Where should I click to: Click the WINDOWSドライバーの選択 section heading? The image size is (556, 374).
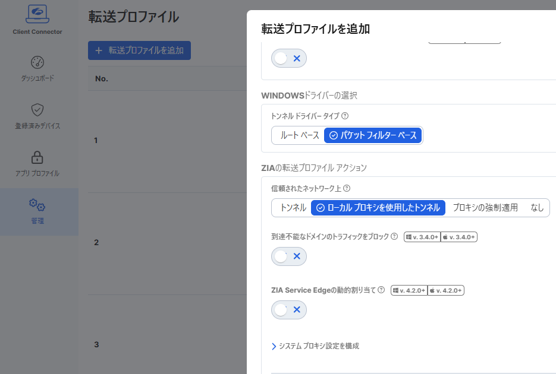coord(309,96)
